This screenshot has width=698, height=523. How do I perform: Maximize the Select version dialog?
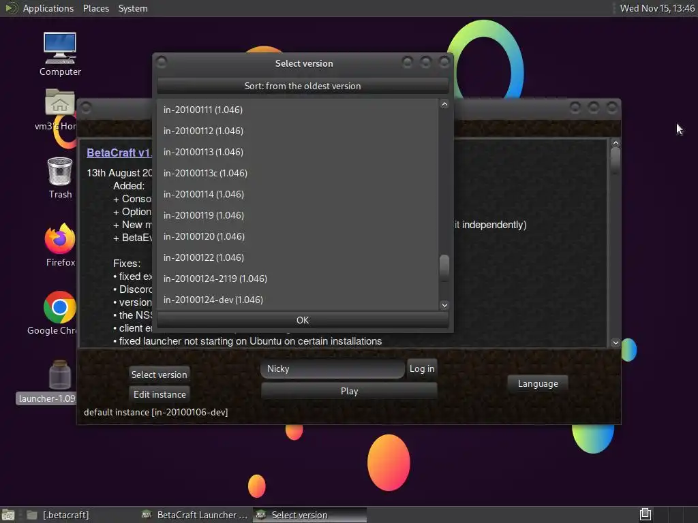[425, 62]
